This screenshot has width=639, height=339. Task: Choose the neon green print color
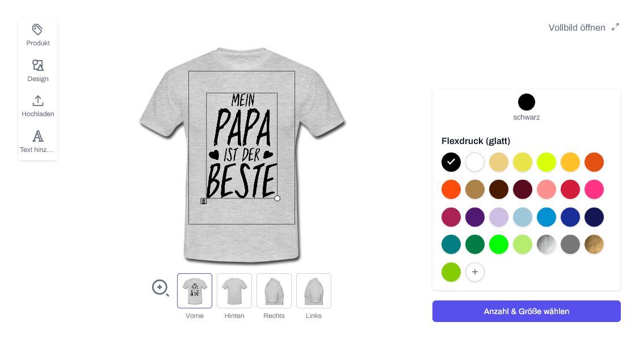[x=499, y=244]
